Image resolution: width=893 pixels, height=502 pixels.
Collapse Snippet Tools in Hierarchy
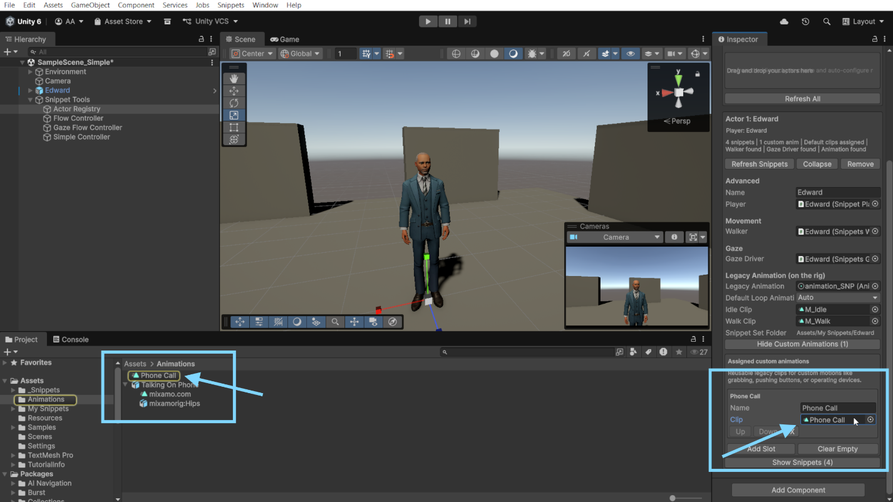tap(30, 100)
